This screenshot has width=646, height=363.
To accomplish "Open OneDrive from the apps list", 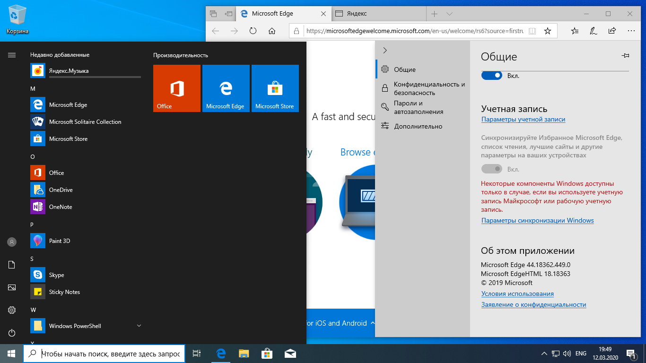I will tap(86, 190).
